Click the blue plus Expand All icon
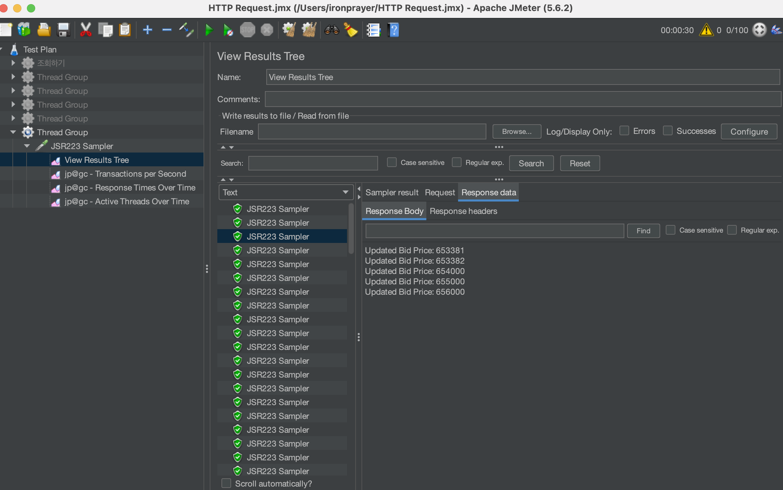This screenshot has width=783, height=490. click(148, 30)
